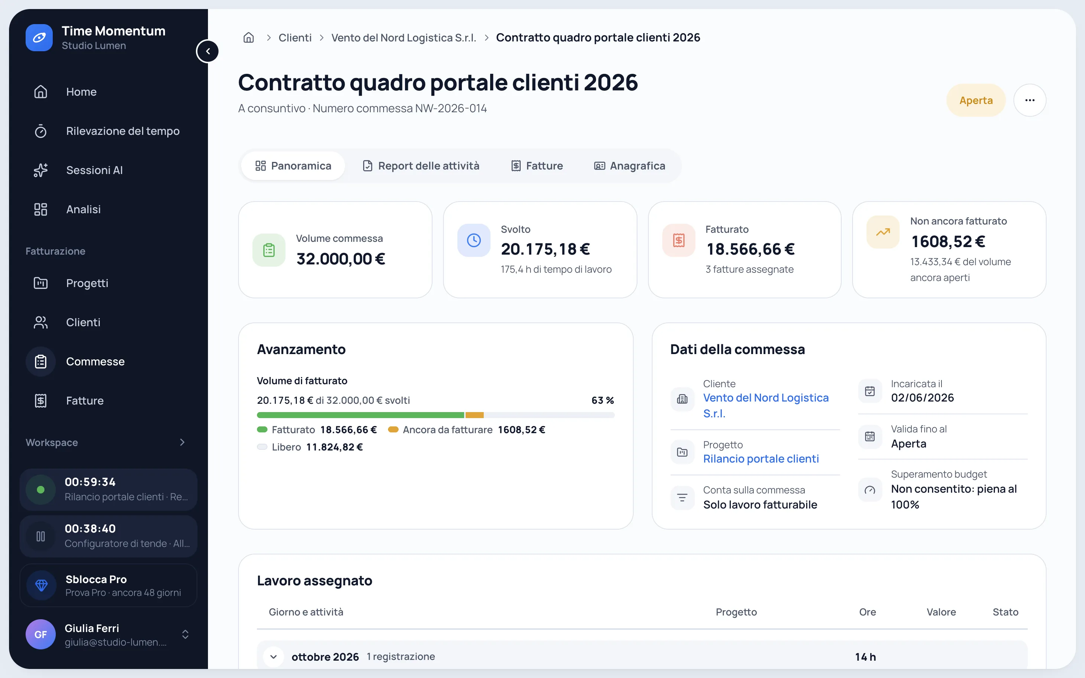Click the Stato column header
This screenshot has width=1085, height=678.
pos(1005,612)
